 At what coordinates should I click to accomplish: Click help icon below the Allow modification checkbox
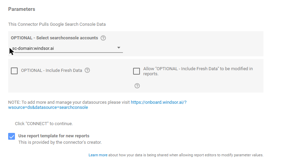pos(137,86)
